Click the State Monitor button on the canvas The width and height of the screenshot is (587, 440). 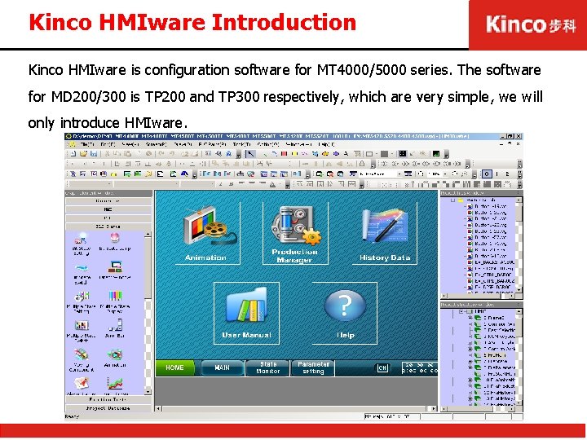(x=268, y=367)
